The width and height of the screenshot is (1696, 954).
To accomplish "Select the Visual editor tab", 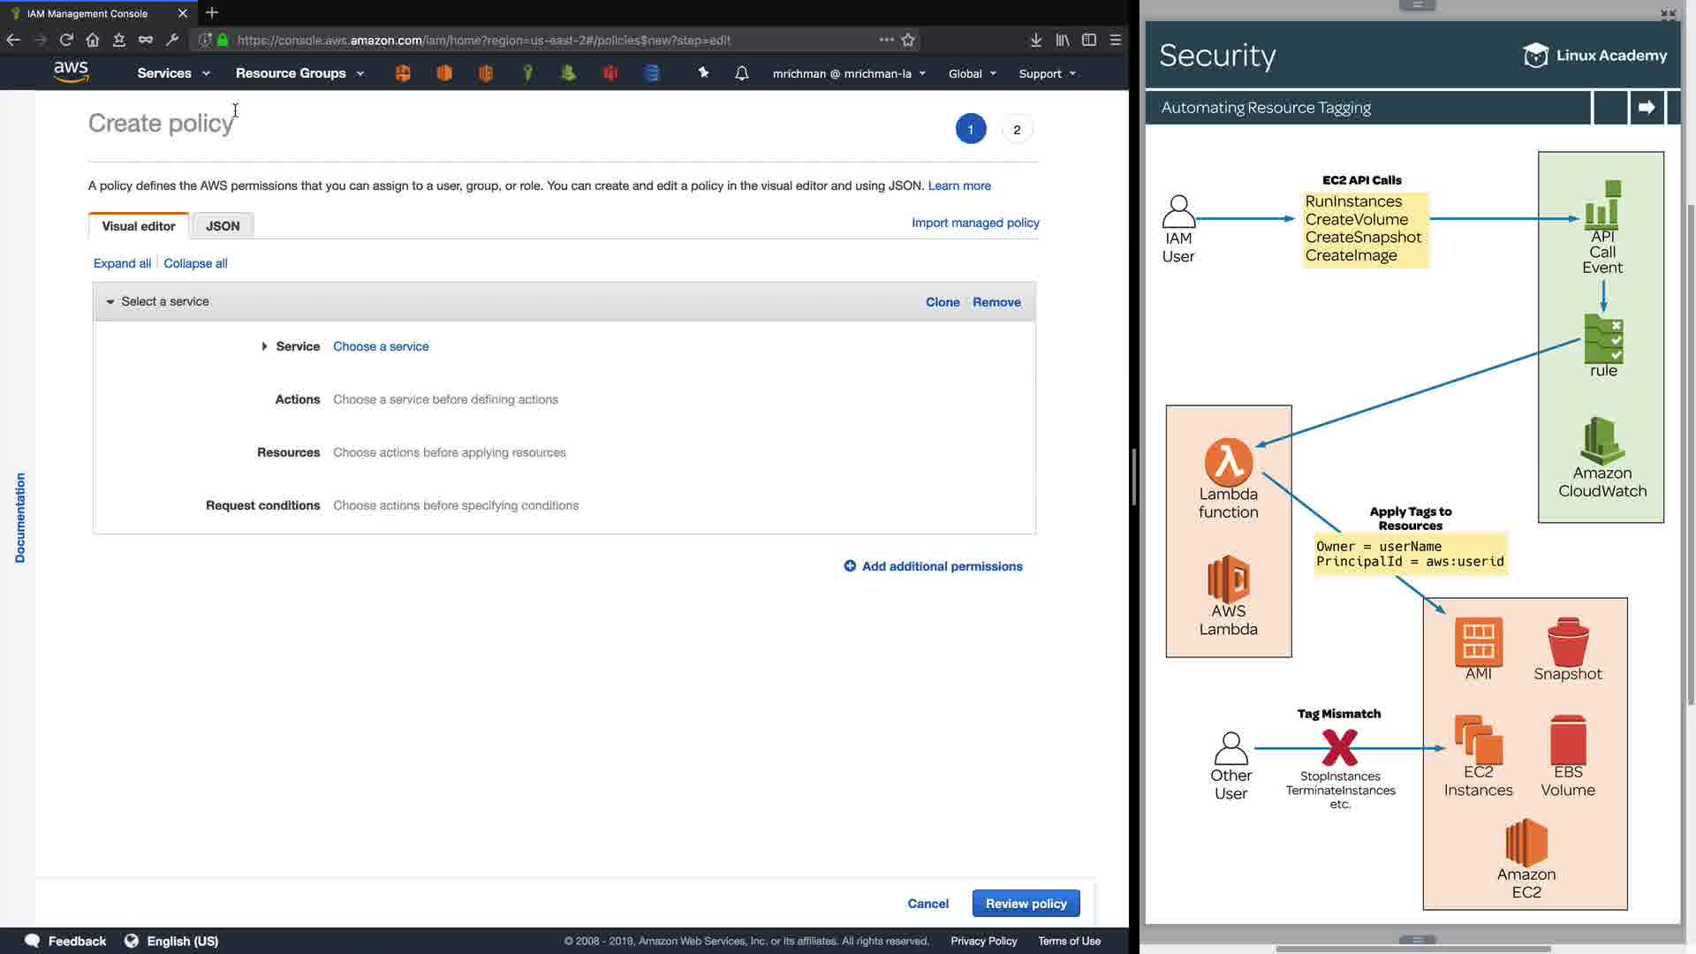I will coord(139,226).
